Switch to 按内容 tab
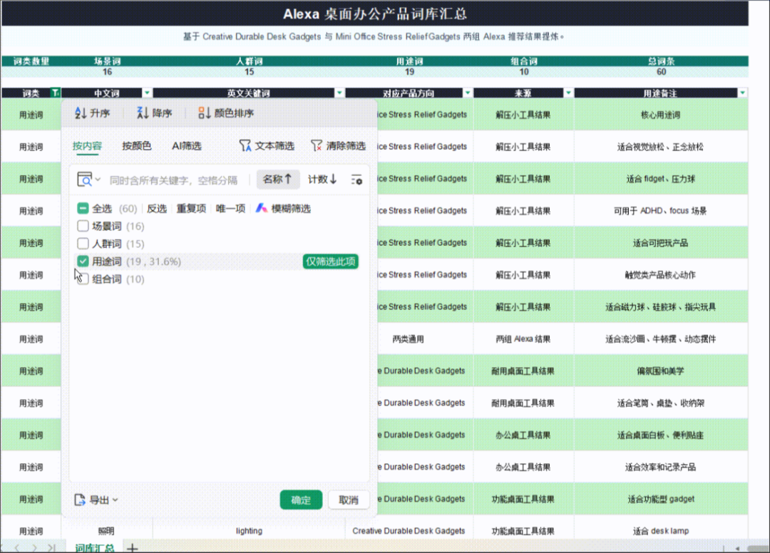This screenshot has height=553, width=770. pos(88,146)
